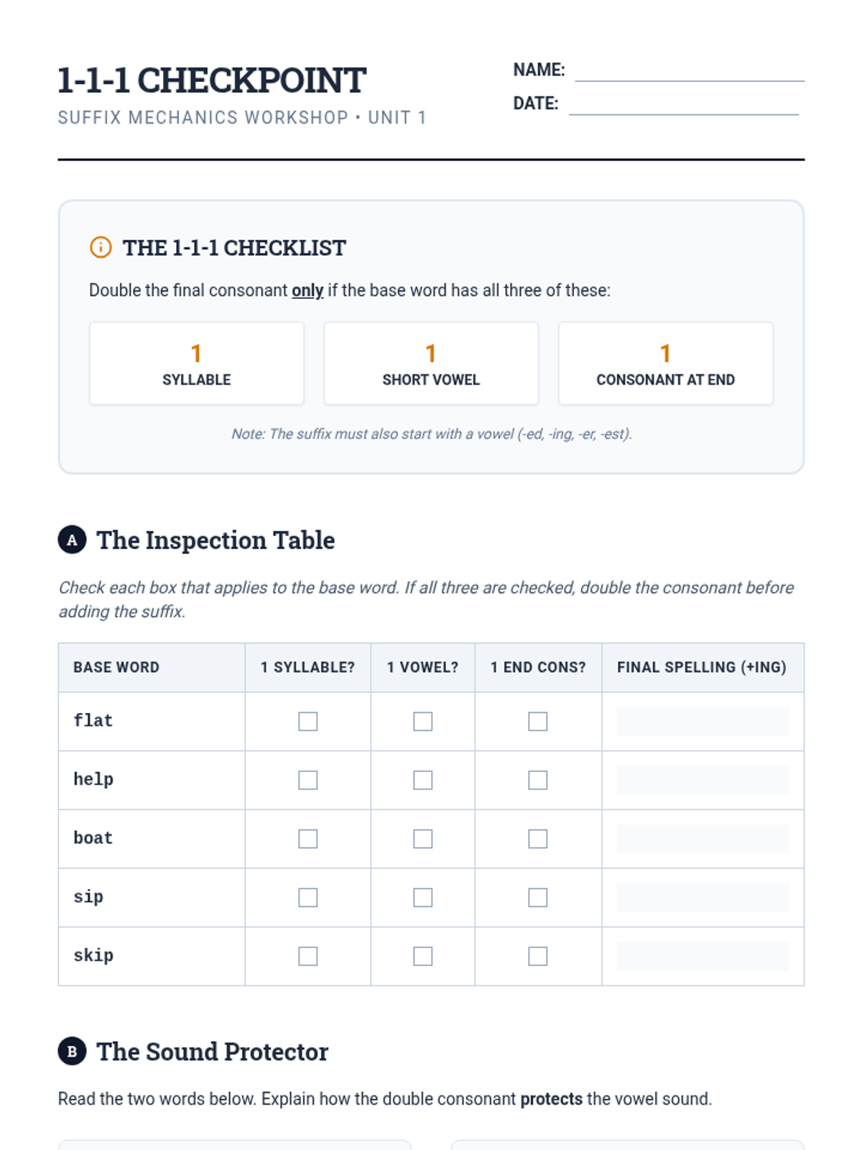Click the Syllable card in the checklist
862x1150 pixels.
coord(196,364)
